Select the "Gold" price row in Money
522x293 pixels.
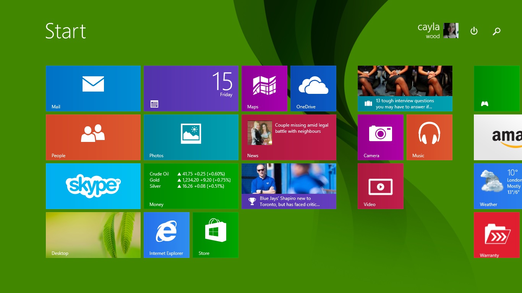point(190,180)
